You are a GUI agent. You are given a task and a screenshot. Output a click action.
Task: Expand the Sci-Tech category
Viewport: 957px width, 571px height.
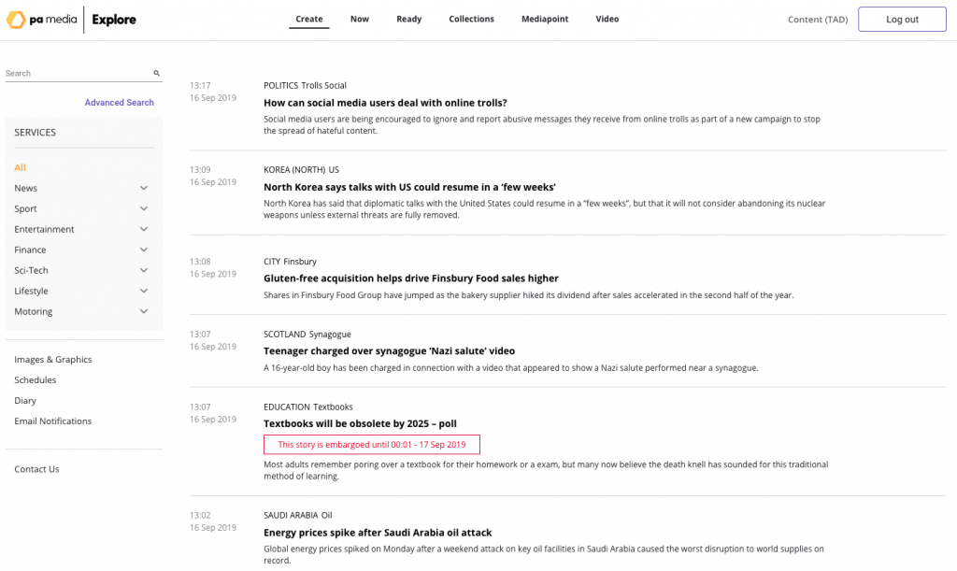(x=144, y=270)
